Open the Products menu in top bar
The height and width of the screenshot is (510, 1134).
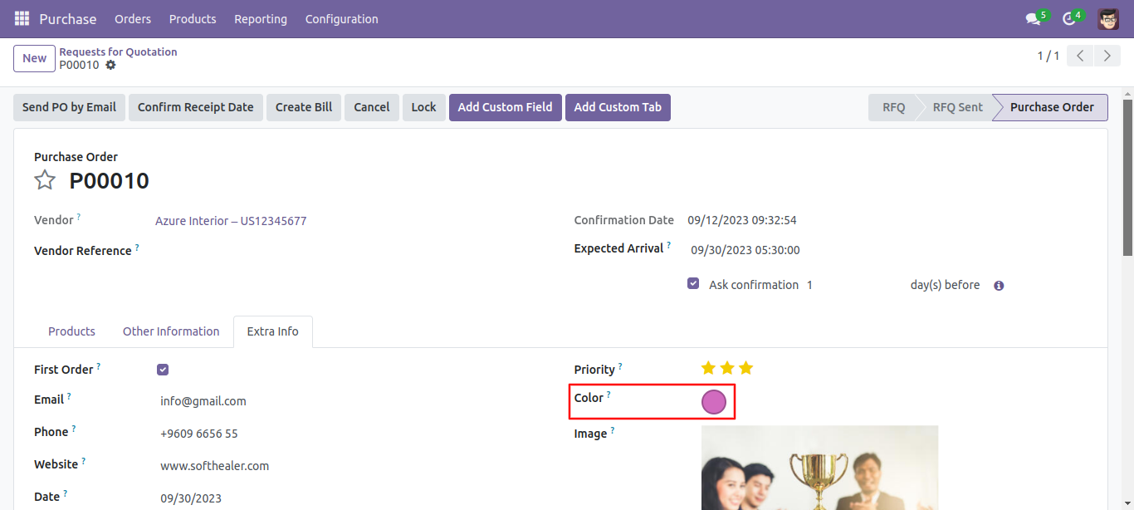(193, 18)
